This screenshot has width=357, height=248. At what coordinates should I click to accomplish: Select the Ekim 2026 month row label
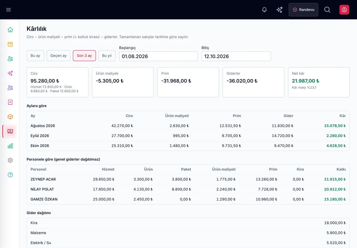(40, 146)
